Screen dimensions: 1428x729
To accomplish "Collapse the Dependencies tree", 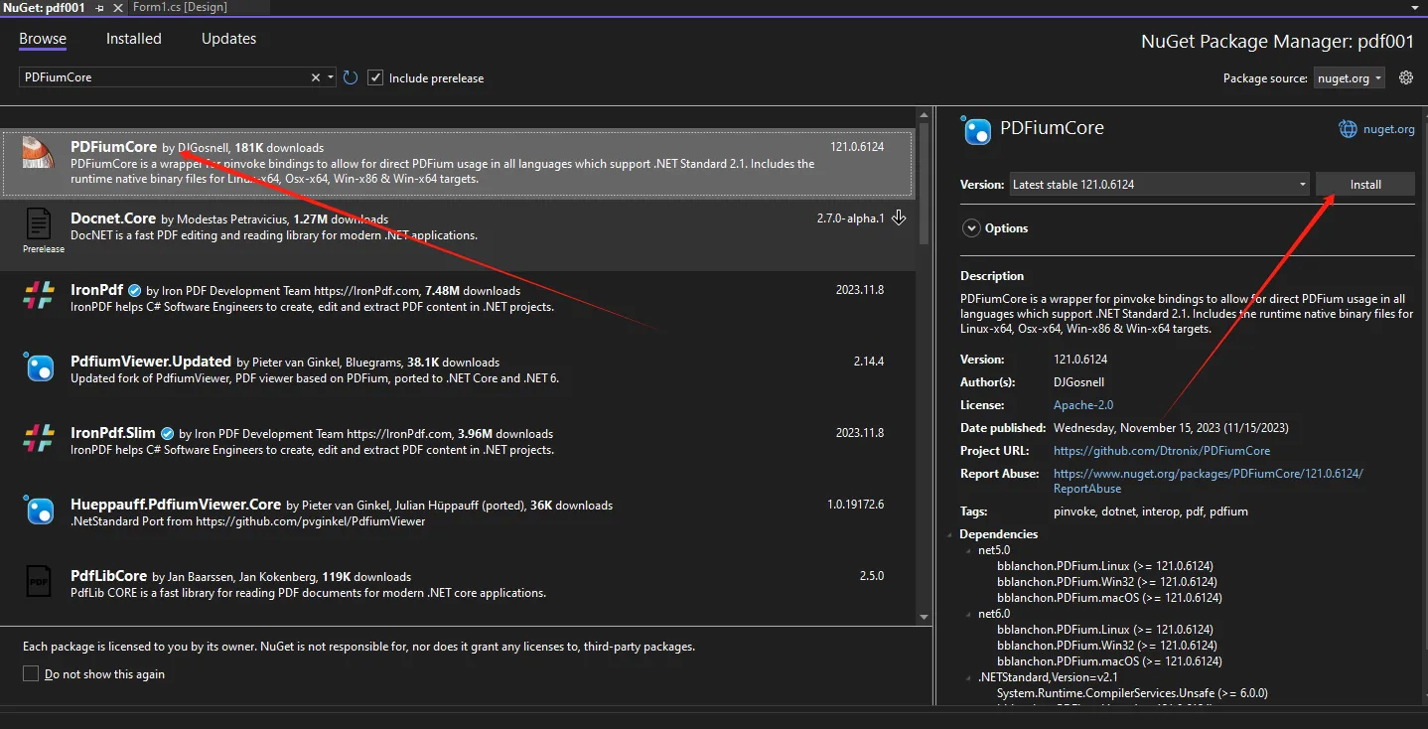I will tap(952, 535).
